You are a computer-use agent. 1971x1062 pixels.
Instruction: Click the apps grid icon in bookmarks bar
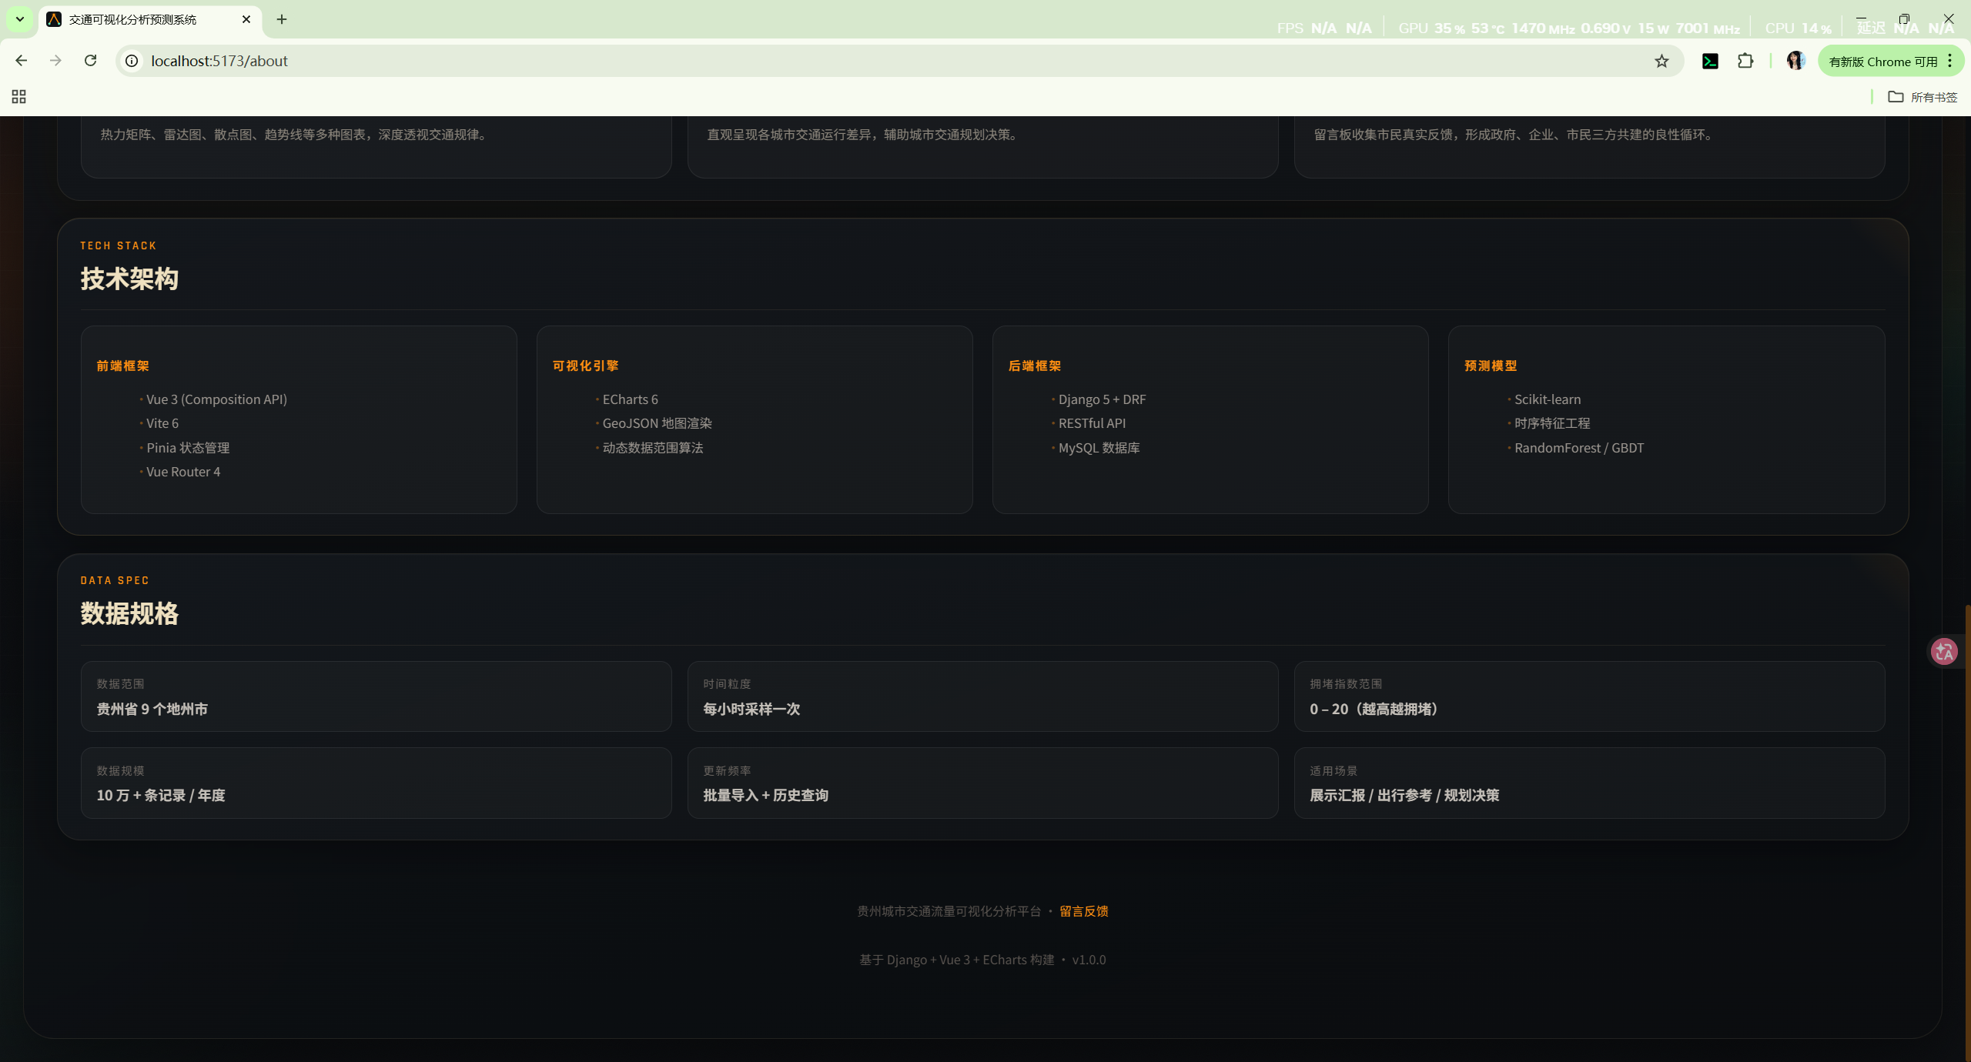point(19,97)
